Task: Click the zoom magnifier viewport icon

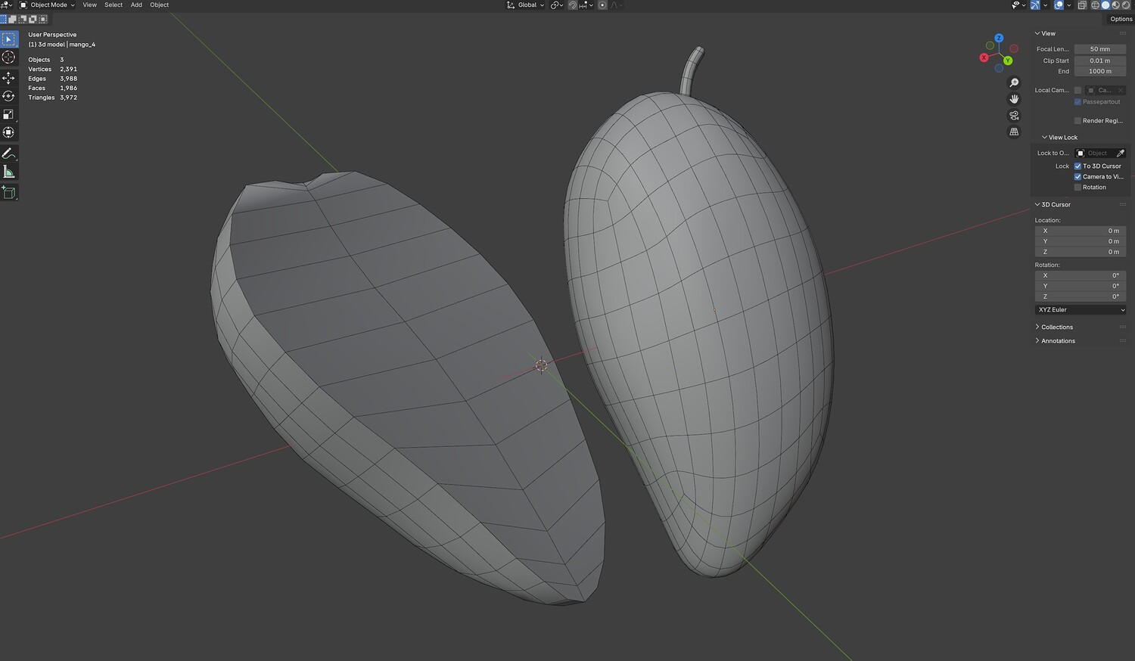Action: pos(1014,82)
